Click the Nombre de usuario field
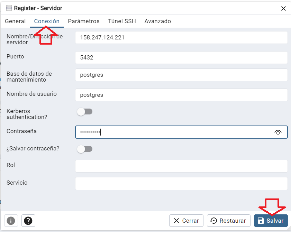This screenshot has width=291, height=232. (x=181, y=95)
